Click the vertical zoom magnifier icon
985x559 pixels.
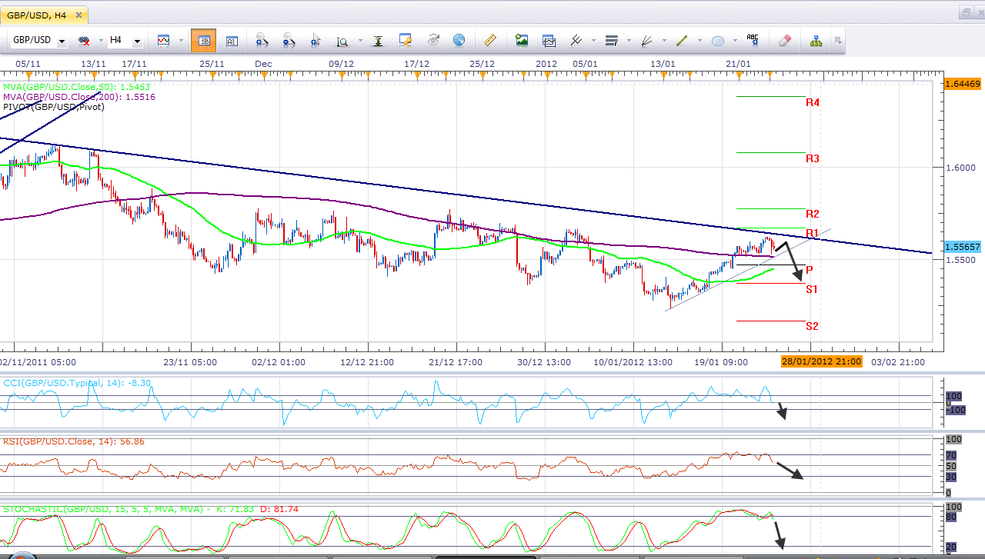342,41
